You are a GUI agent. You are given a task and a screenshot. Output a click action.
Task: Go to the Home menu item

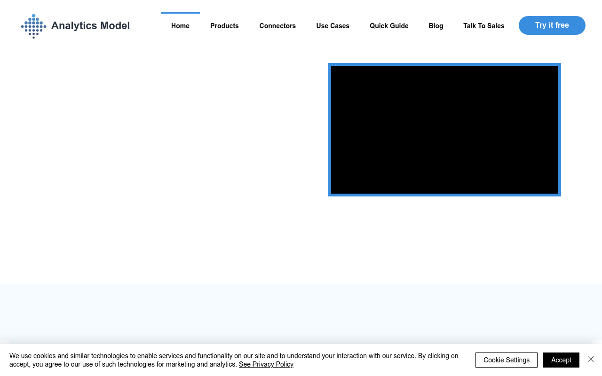click(180, 26)
